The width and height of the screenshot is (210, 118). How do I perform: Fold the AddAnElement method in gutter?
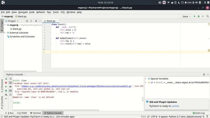coord(51,38)
